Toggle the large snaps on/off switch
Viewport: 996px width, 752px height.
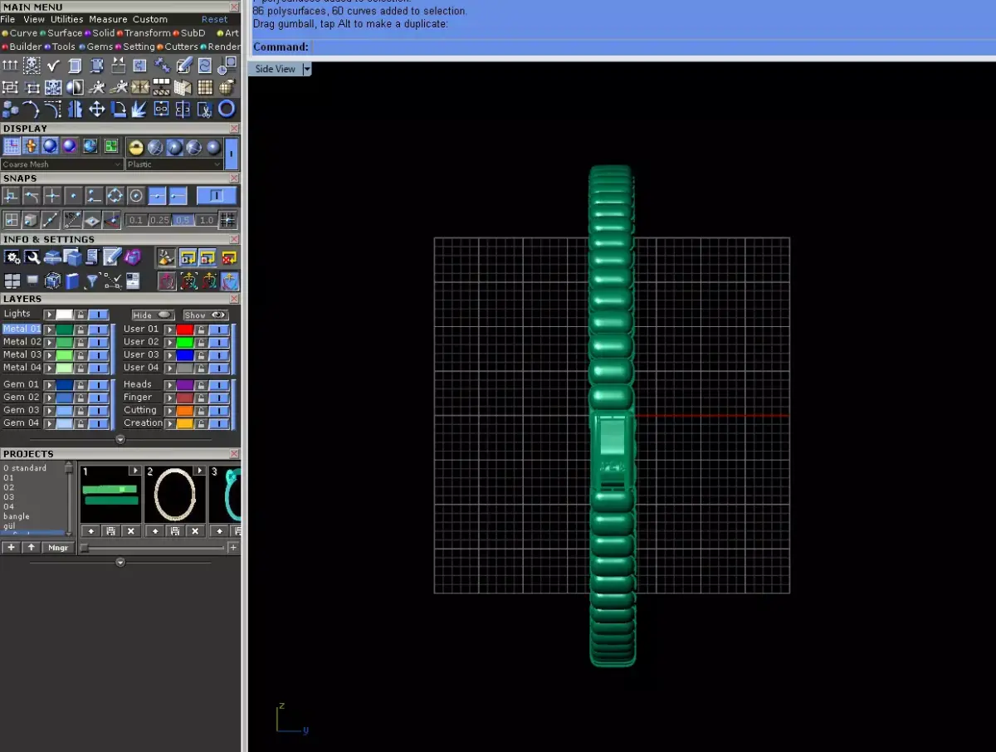click(x=217, y=196)
